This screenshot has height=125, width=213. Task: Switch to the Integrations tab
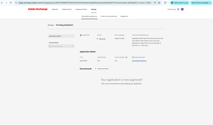tap(124, 16)
